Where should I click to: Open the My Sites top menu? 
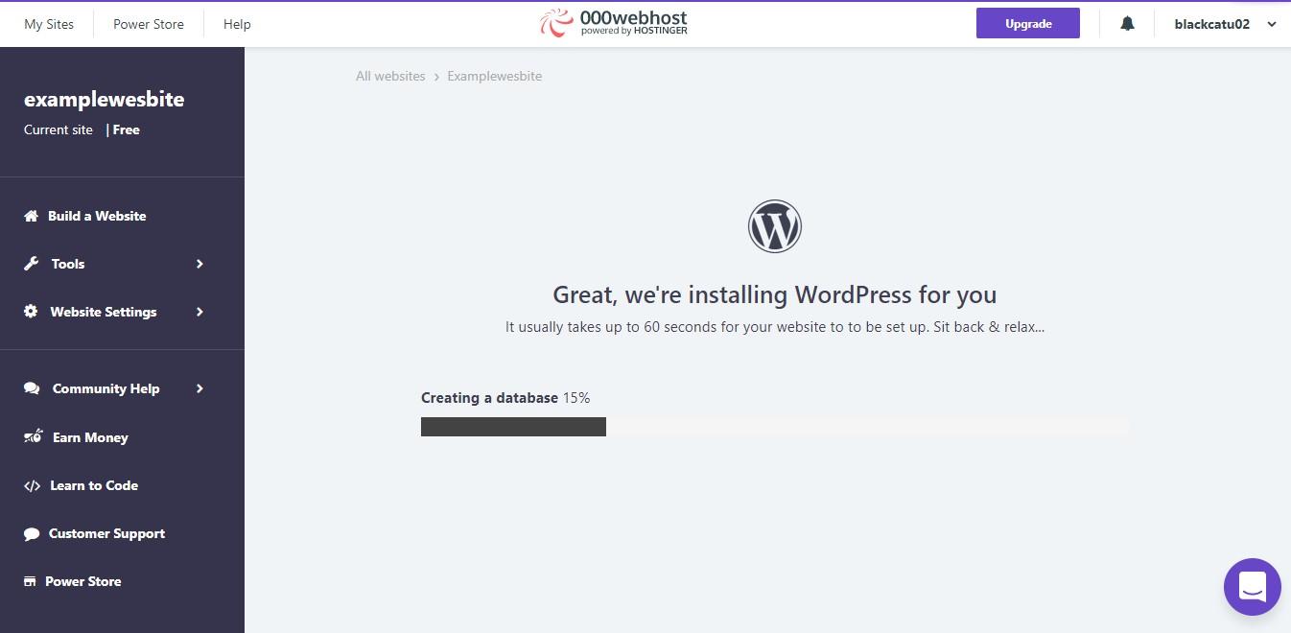click(49, 24)
